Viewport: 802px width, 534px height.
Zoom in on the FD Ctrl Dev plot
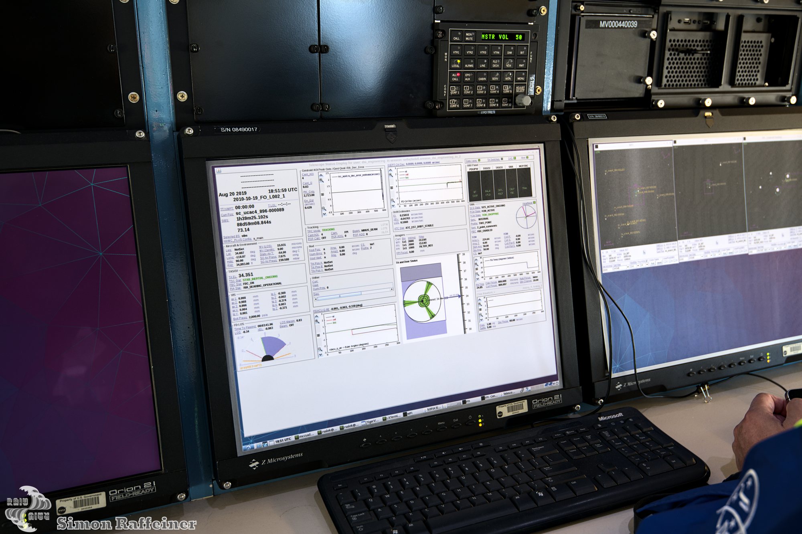coord(391,175)
